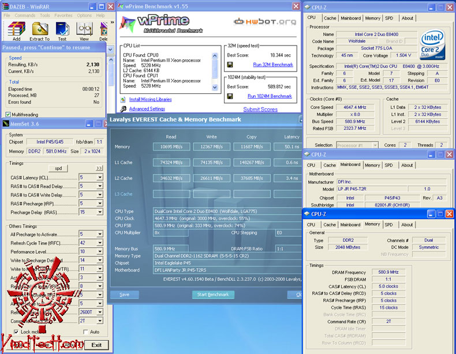Open File menu in WinRAR

click(7, 16)
